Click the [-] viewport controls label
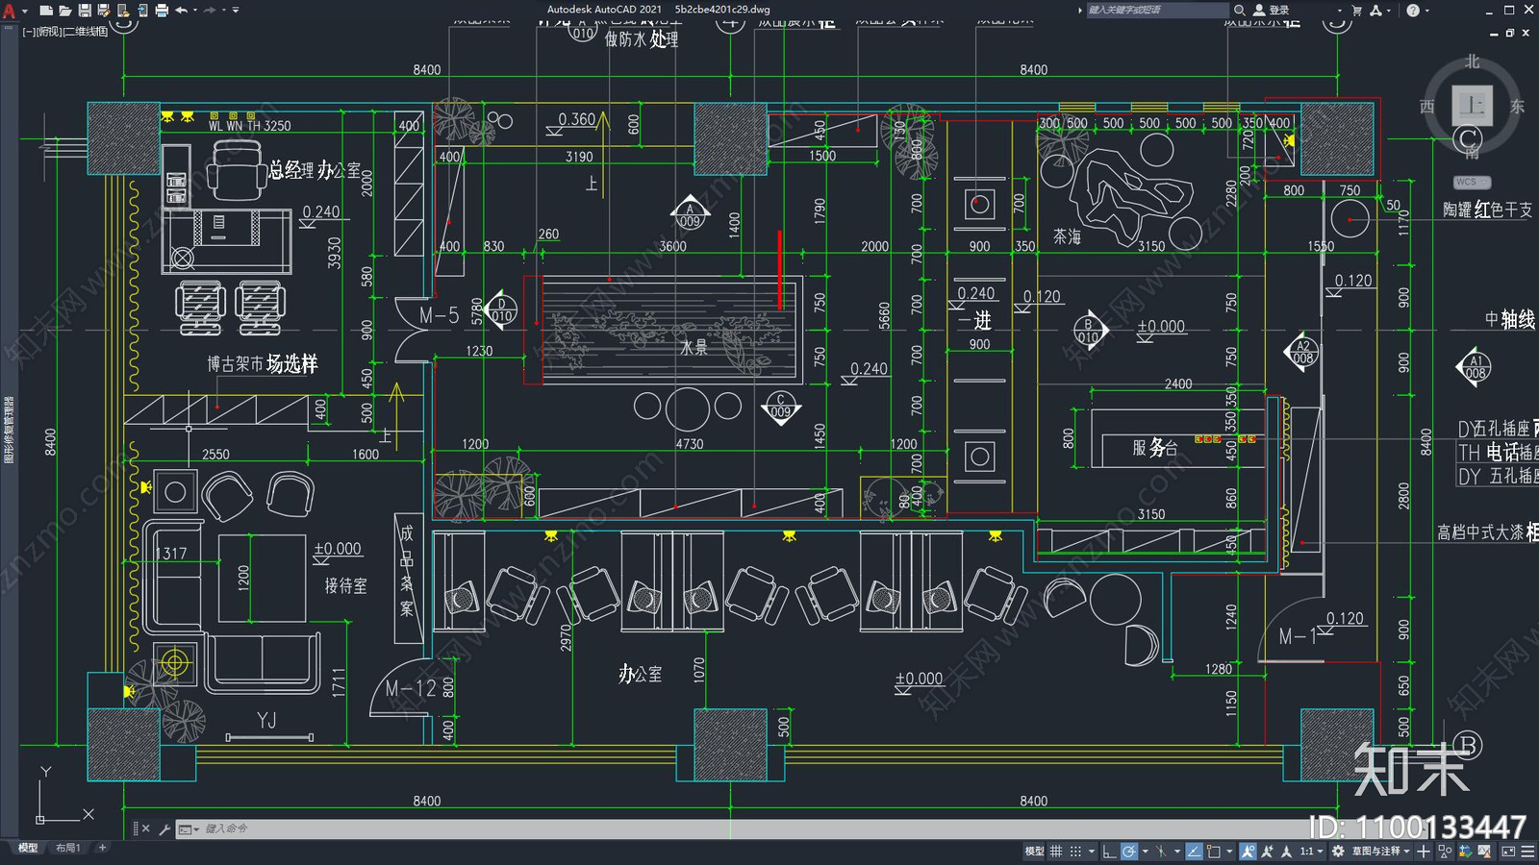 coord(29,32)
